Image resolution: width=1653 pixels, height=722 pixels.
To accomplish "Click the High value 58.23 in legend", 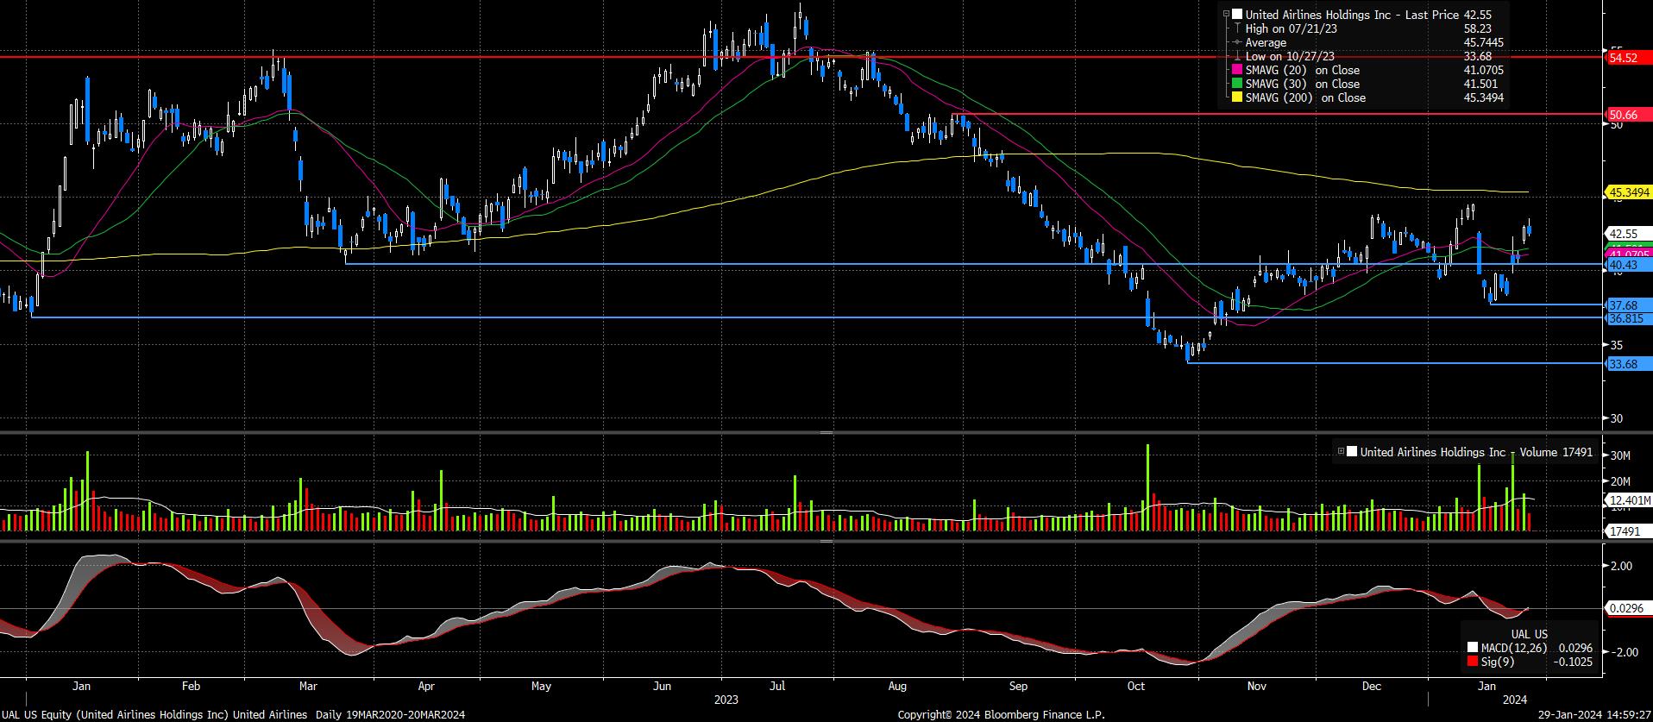I will click(x=1478, y=28).
